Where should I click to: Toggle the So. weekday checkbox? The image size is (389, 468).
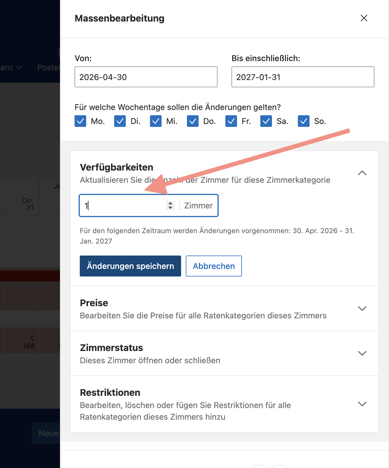click(304, 121)
